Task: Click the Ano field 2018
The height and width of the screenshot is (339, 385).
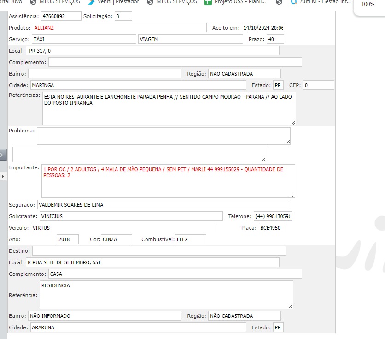Action: (x=68, y=239)
